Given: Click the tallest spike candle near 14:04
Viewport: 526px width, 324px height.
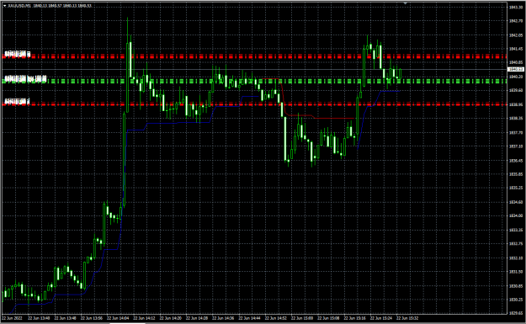Looking at the screenshot, I should [127, 66].
